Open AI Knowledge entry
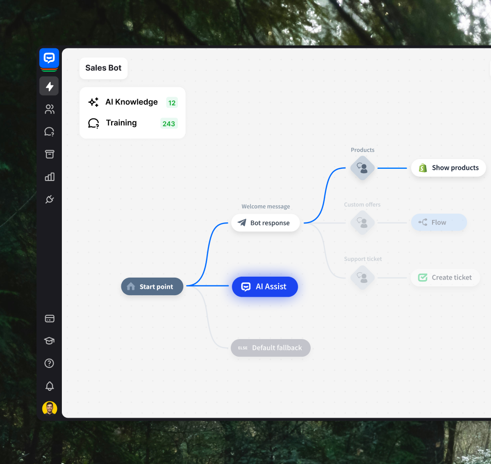 [132, 102]
